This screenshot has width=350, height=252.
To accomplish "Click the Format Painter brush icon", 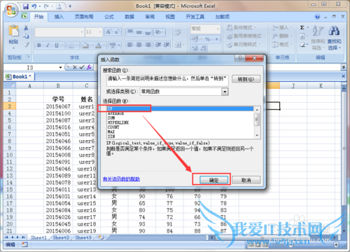I will click(27, 44).
